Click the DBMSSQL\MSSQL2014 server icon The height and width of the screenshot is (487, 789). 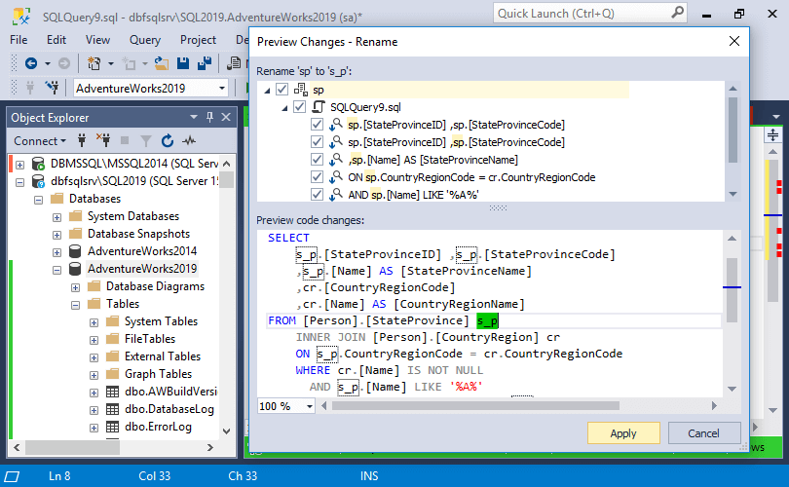pyautogui.click(x=38, y=164)
